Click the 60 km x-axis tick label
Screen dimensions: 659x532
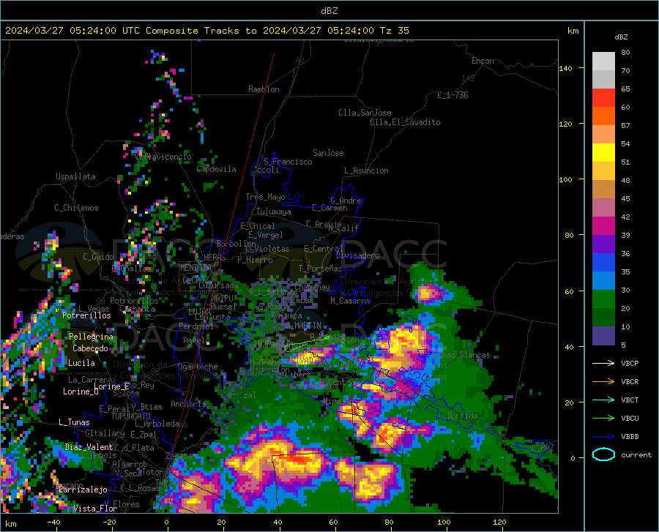coord(333,522)
